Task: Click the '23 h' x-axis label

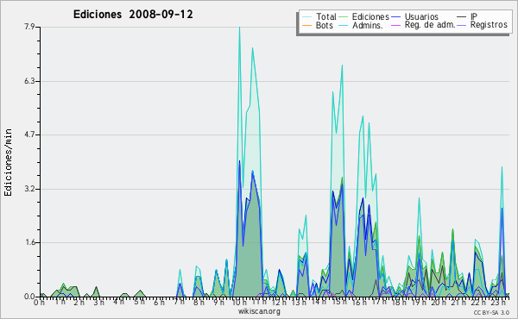Action: point(498,302)
